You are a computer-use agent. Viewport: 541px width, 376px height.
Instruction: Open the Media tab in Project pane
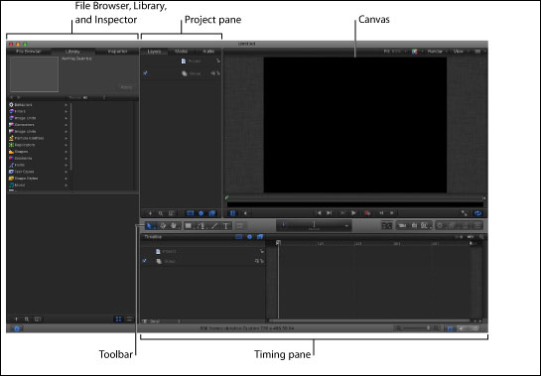click(x=181, y=52)
